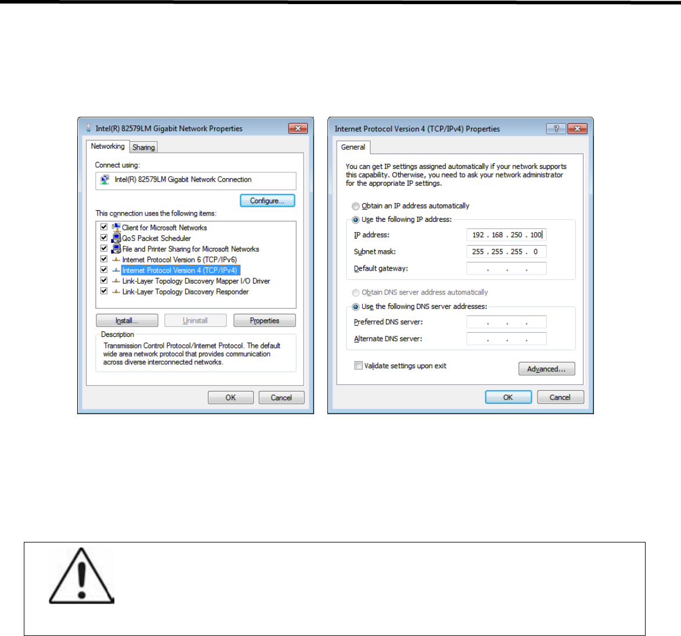Switch to the Sharing tab
This screenshot has height=636, width=681.
(143, 148)
